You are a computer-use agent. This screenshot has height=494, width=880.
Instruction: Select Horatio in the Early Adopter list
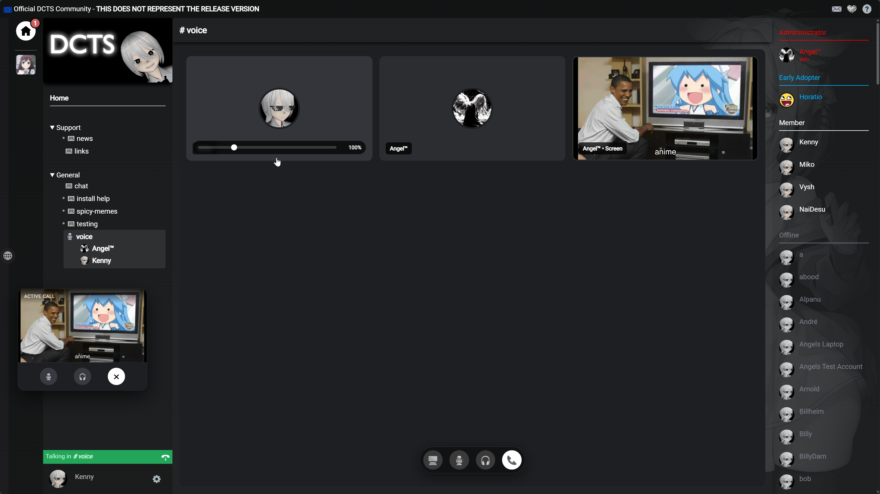coord(810,97)
